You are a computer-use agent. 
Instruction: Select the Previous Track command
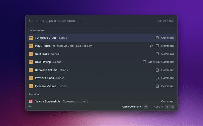click(44, 78)
